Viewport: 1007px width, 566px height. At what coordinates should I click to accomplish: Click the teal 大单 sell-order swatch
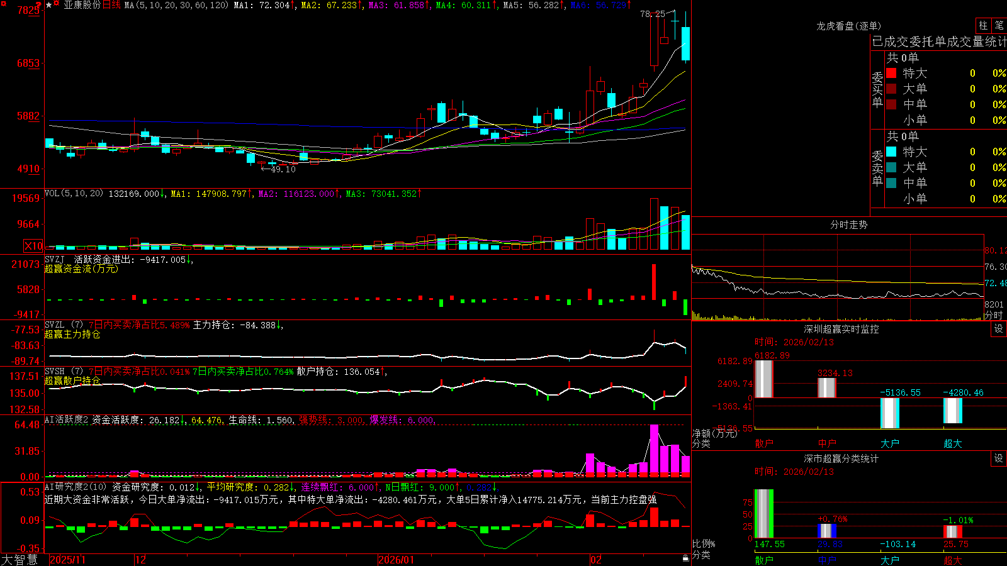(891, 167)
